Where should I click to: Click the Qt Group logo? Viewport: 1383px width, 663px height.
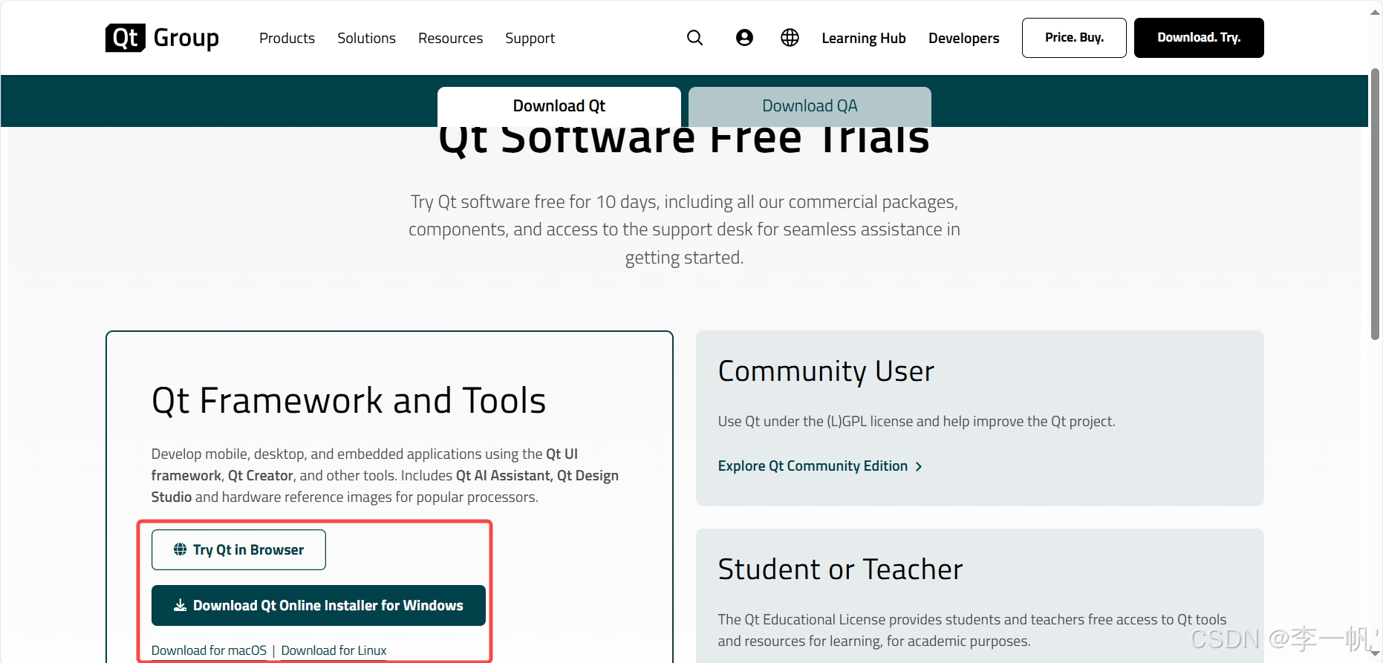point(162,38)
